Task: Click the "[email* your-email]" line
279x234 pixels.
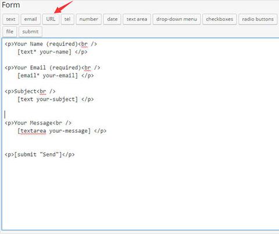Action: click(56, 76)
